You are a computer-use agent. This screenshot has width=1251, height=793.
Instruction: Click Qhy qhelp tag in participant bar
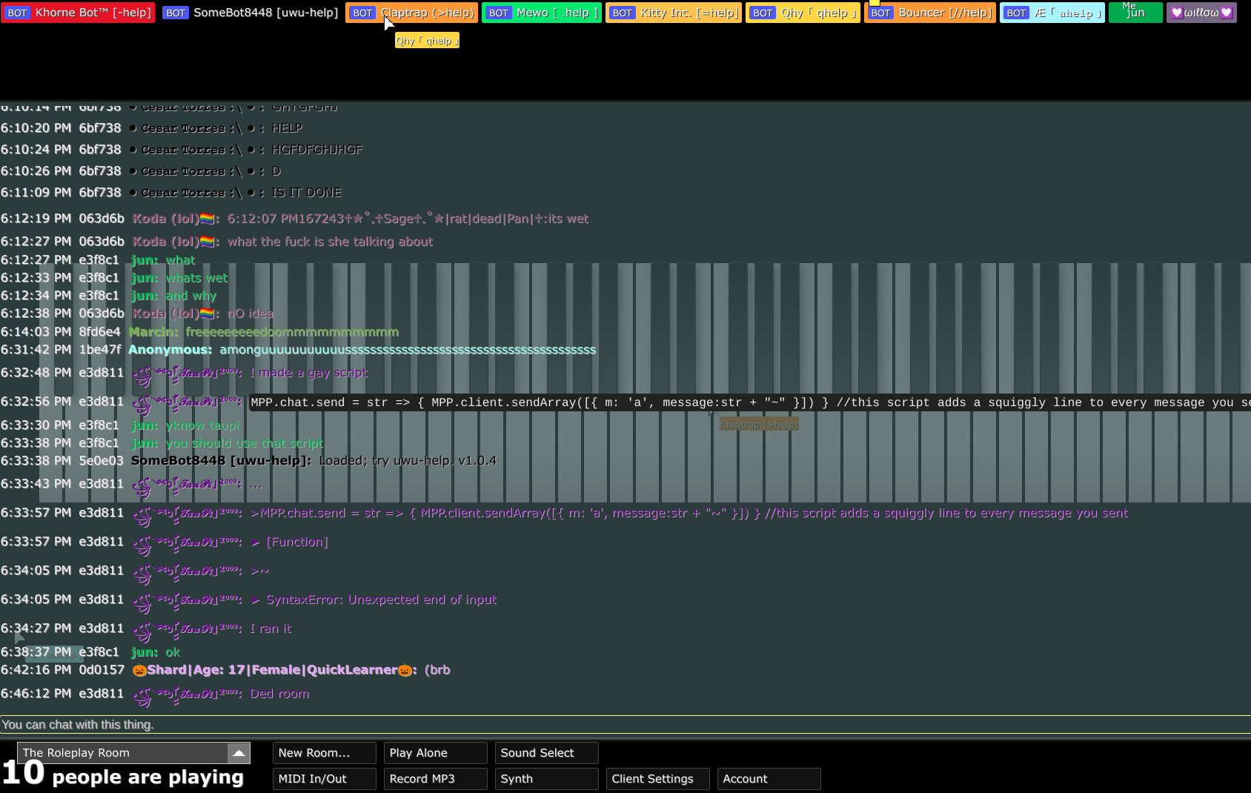coord(803,13)
